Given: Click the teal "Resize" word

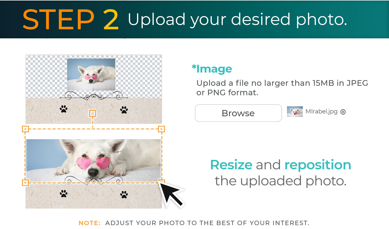Looking at the screenshot, I should (231, 165).
